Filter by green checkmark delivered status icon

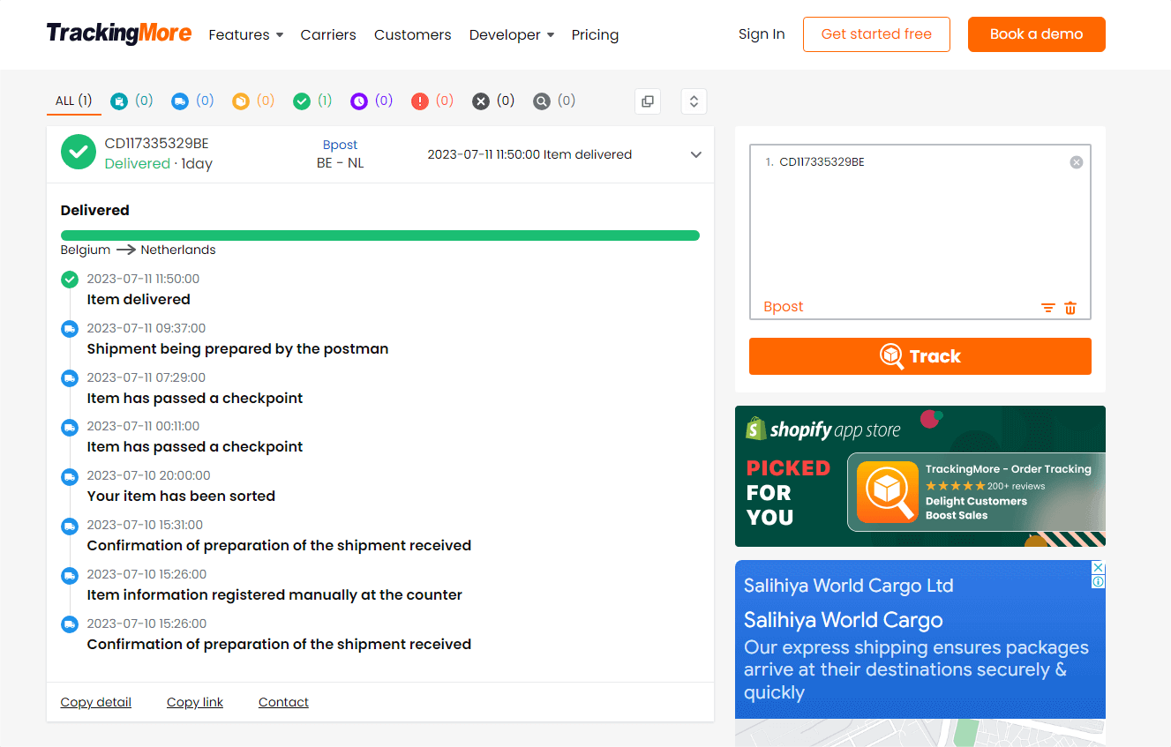tap(303, 101)
